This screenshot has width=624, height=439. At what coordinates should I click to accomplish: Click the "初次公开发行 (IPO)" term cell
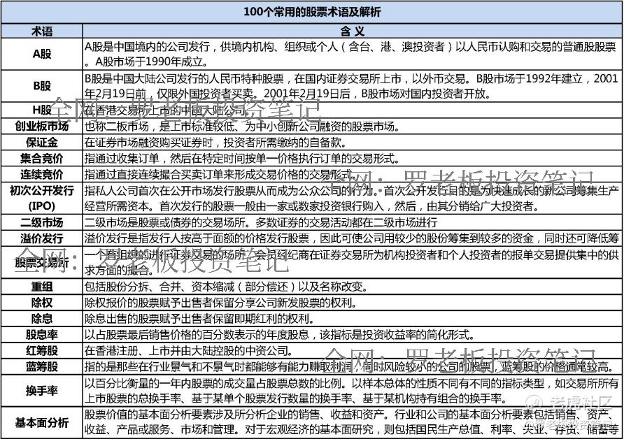42,198
